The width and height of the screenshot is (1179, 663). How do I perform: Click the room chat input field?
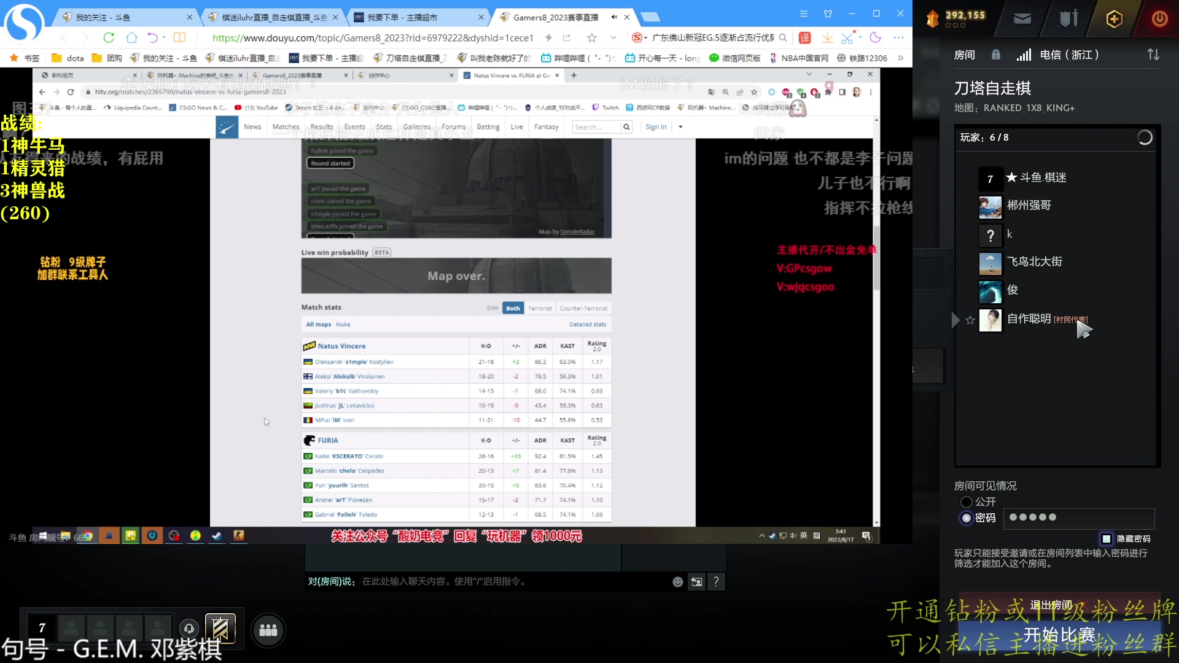(x=513, y=581)
